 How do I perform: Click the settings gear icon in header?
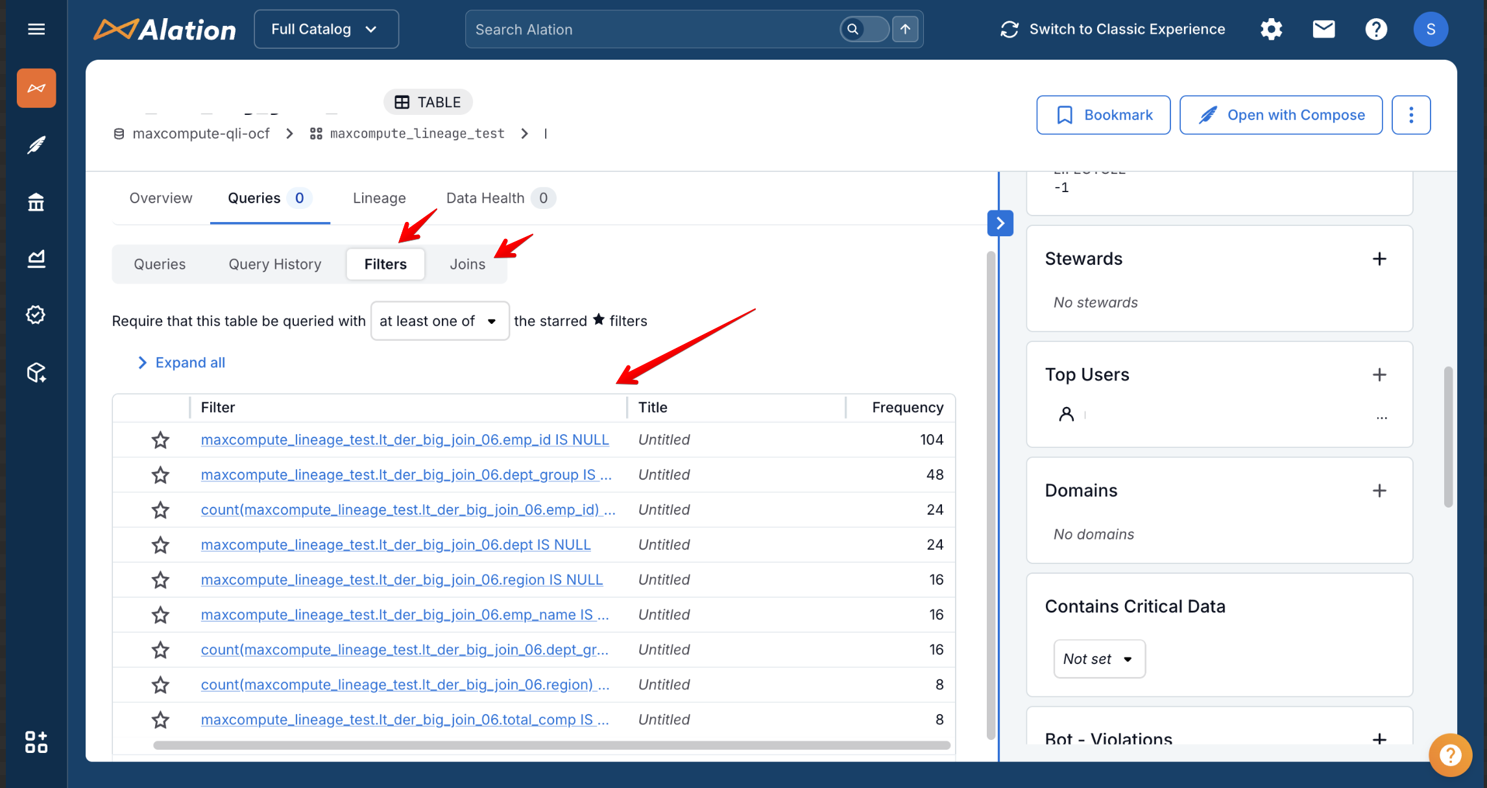pyautogui.click(x=1271, y=29)
